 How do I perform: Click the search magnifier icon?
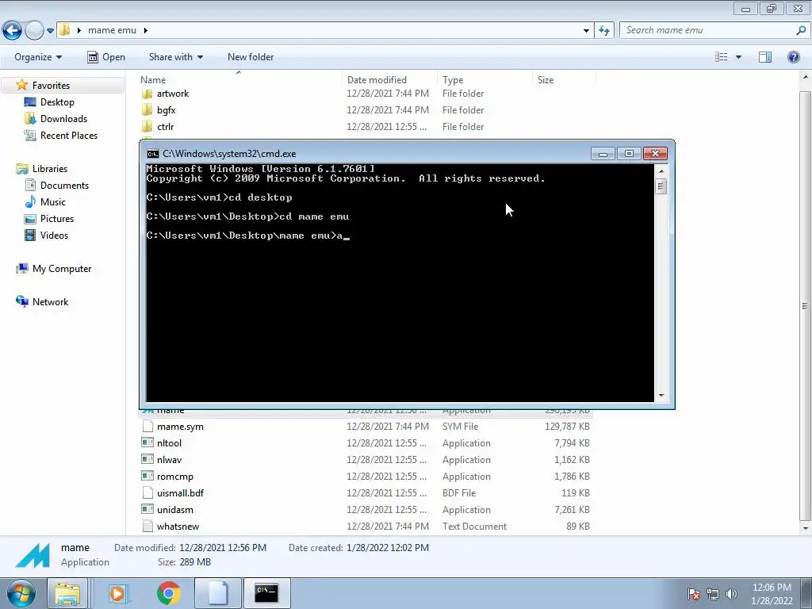click(801, 30)
